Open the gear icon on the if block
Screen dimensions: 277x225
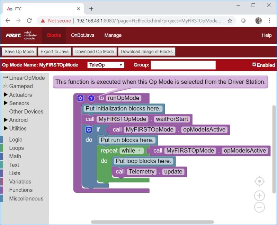tap(89, 129)
